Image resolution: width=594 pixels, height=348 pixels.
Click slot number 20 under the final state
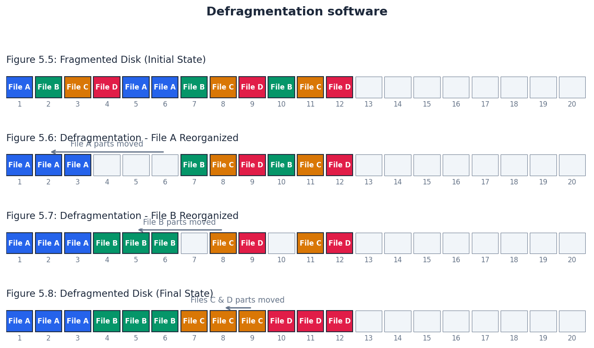pos(572,338)
